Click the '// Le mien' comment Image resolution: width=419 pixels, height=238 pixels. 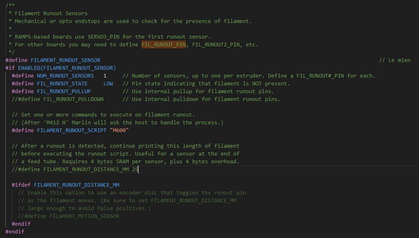[x=394, y=60]
